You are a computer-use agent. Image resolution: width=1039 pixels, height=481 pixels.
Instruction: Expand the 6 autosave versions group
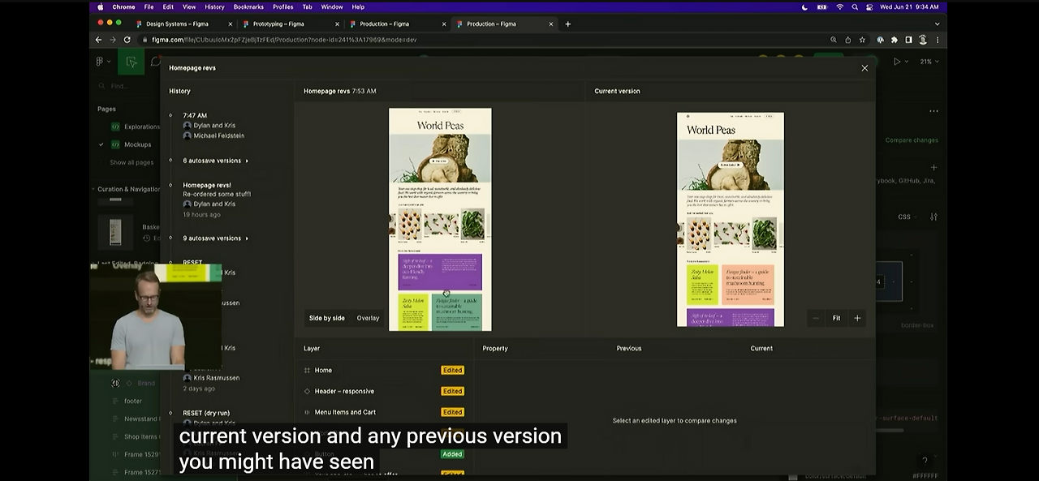pos(215,161)
